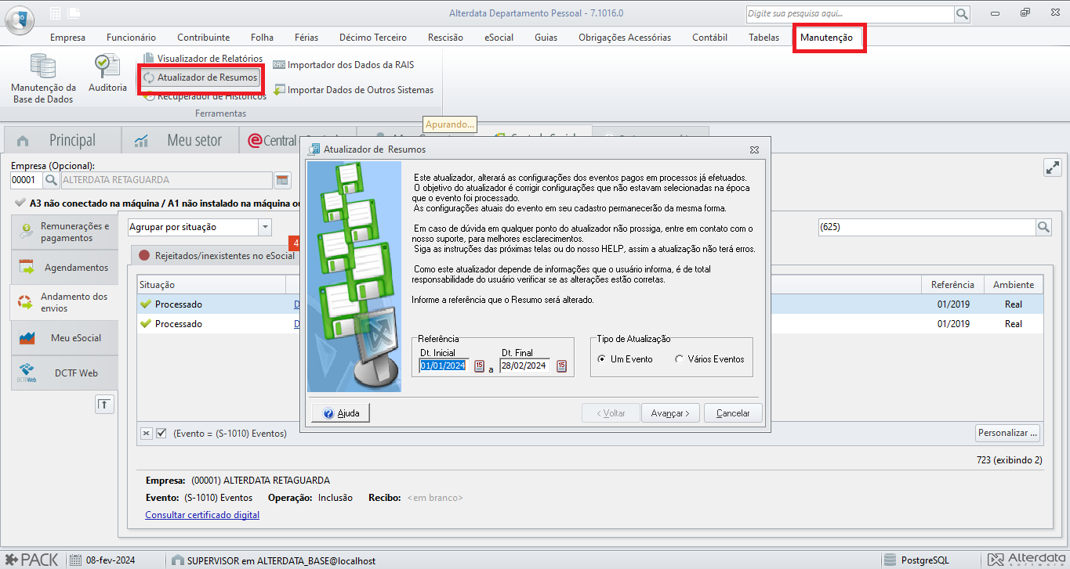Click the PACK status bar item
This screenshot has width=1070, height=569.
pyautogui.click(x=32, y=560)
